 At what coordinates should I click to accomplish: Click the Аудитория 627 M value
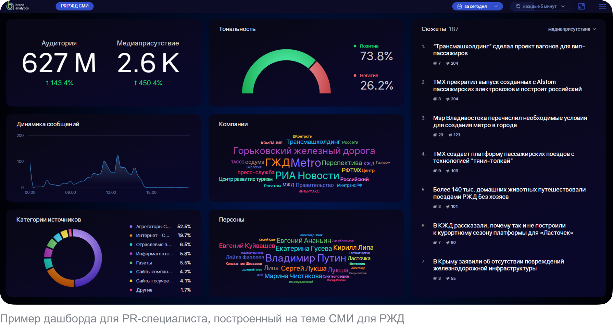(x=59, y=63)
